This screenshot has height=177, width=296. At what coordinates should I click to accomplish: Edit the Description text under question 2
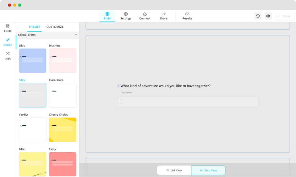pyautogui.click(x=127, y=92)
